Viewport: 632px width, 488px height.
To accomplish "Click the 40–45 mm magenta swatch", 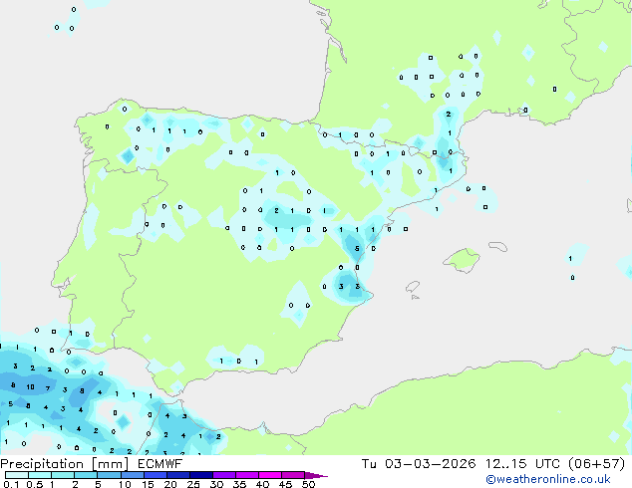I will [x=270, y=475].
